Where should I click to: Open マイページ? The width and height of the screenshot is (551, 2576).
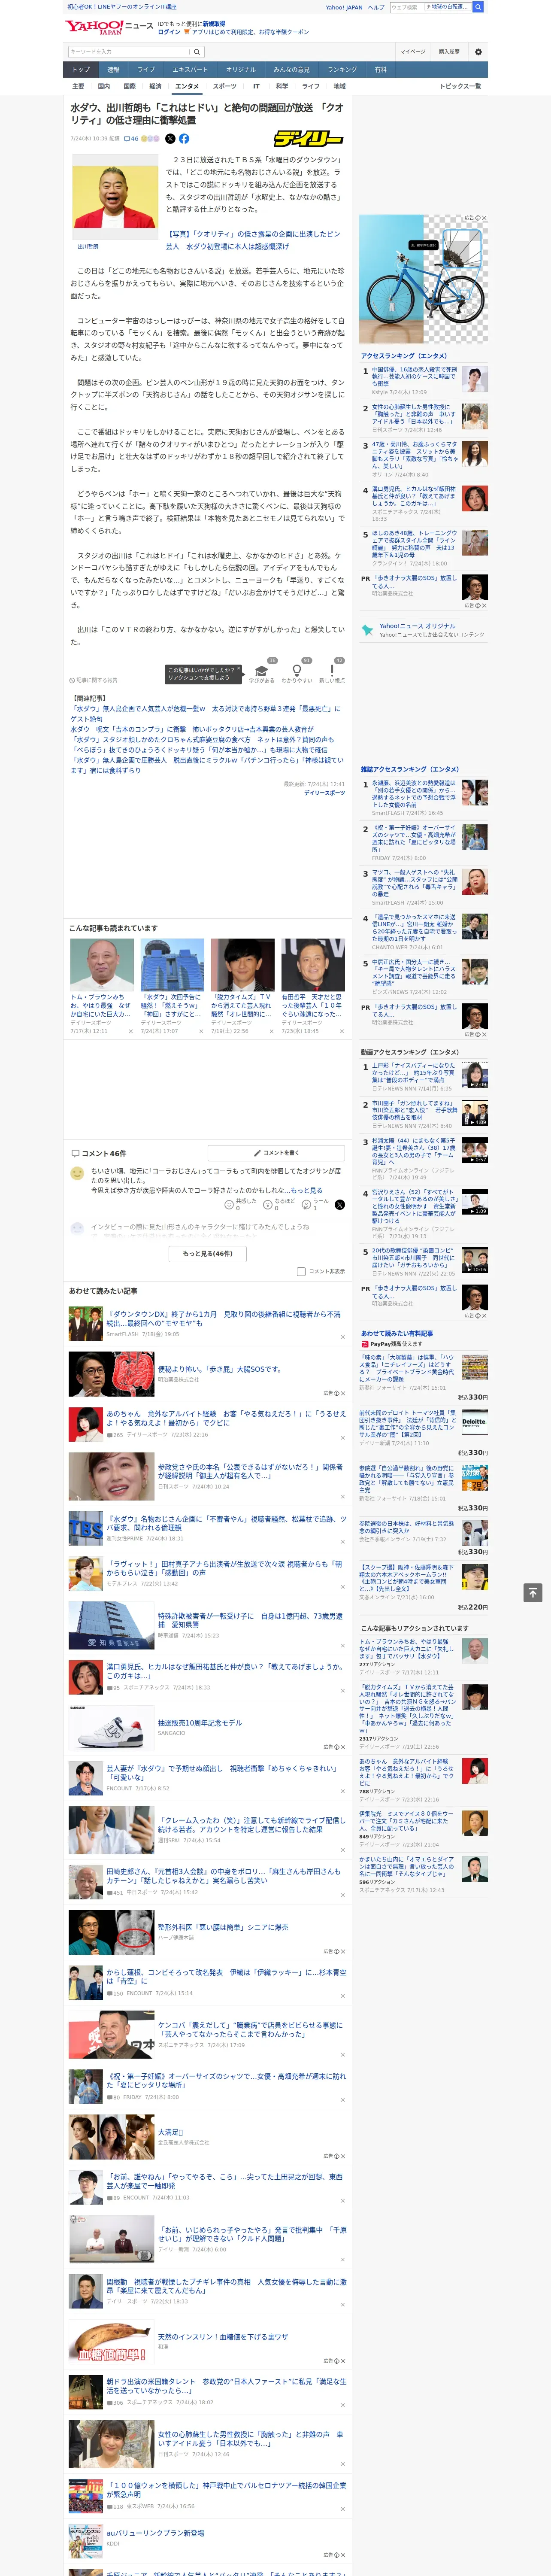point(413,51)
